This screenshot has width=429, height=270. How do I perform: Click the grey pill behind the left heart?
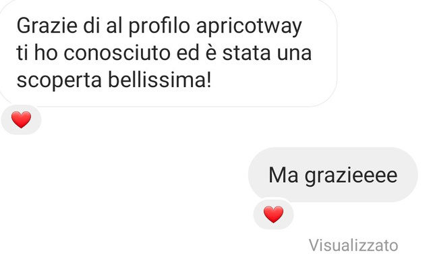coord(21,119)
